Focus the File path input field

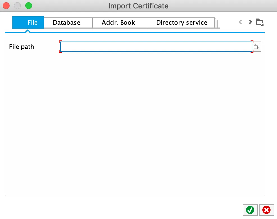click(x=156, y=47)
